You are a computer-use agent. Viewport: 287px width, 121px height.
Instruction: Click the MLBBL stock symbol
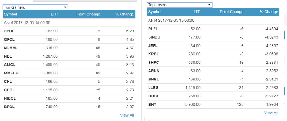click(x=11, y=48)
